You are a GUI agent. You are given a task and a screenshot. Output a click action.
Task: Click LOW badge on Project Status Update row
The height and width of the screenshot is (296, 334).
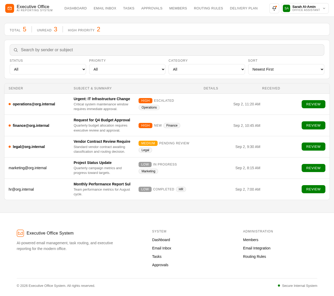pyautogui.click(x=145, y=164)
